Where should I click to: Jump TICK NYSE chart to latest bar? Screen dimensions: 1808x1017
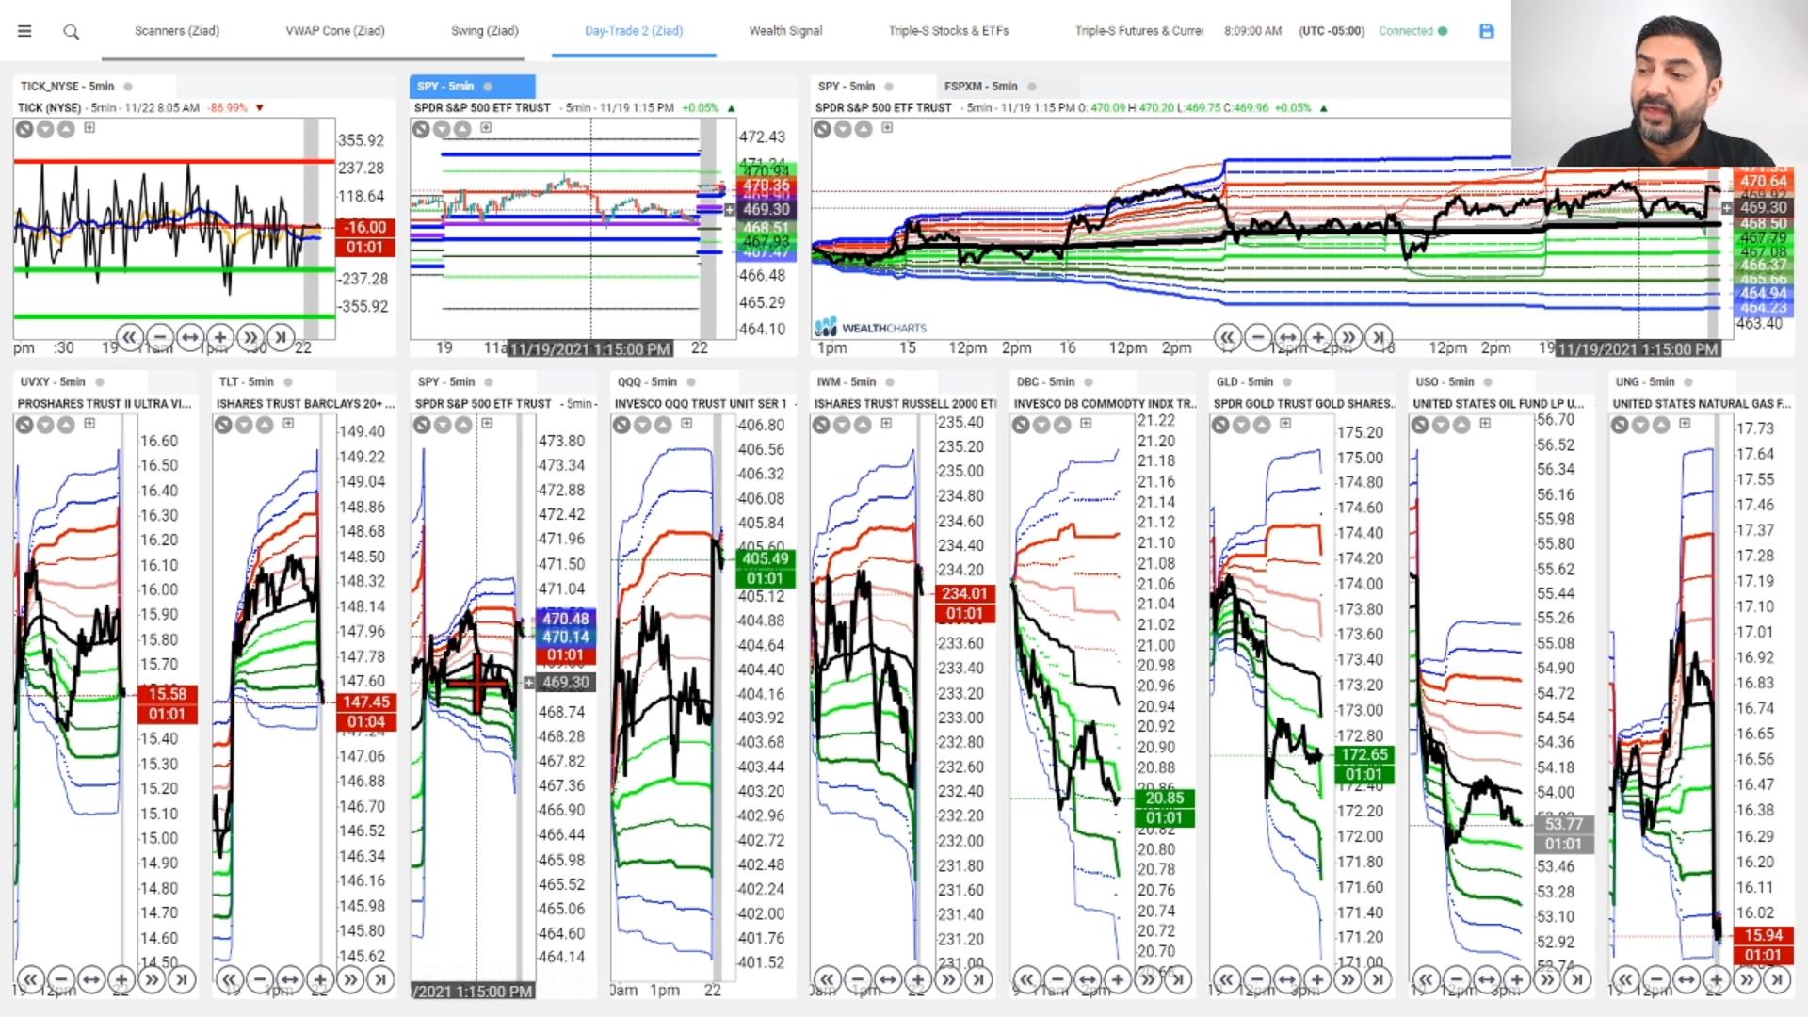pyautogui.click(x=281, y=336)
